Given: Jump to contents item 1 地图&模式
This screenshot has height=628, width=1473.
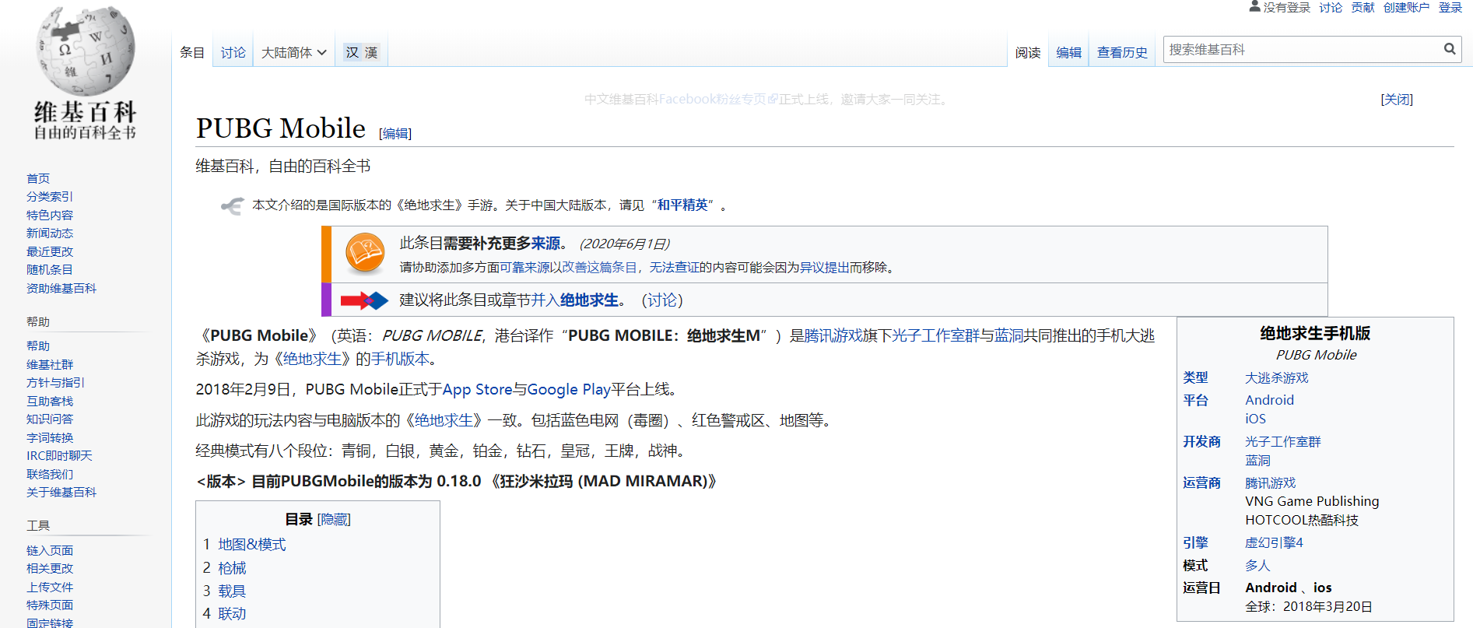Looking at the screenshot, I should pyautogui.click(x=251, y=545).
